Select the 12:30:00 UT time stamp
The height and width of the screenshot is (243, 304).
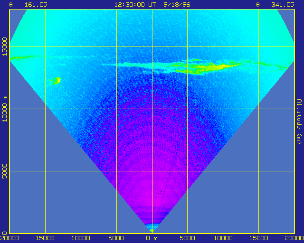(x=135, y=5)
